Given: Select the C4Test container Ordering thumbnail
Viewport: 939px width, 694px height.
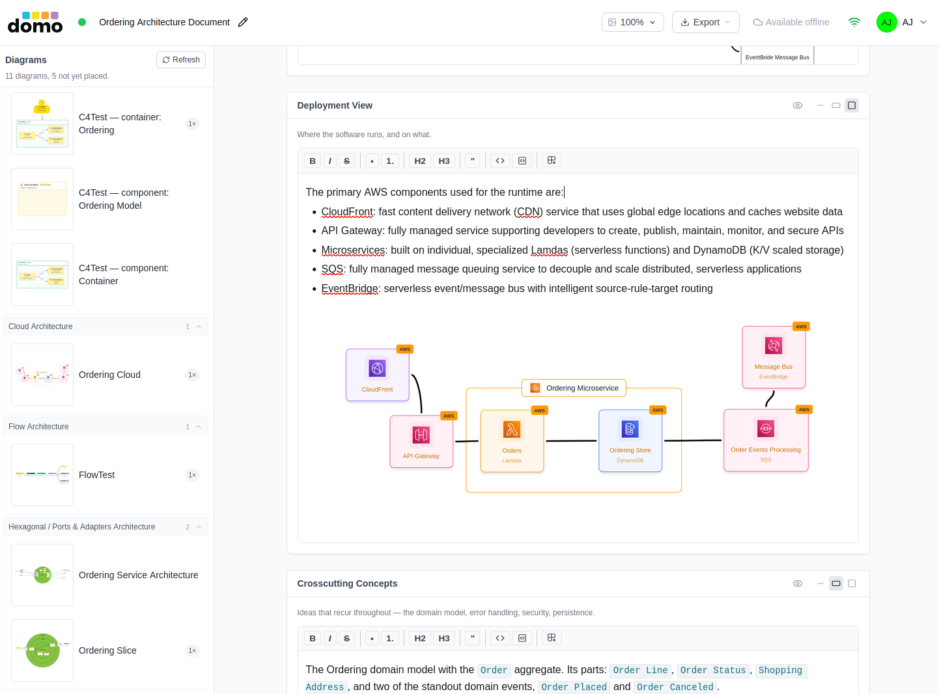Looking at the screenshot, I should tap(42, 124).
